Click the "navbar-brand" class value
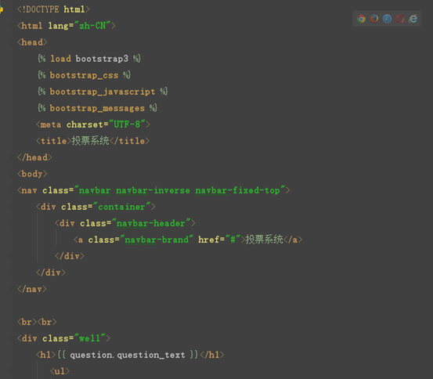Viewport: 433px width, 379px height. click(157, 240)
